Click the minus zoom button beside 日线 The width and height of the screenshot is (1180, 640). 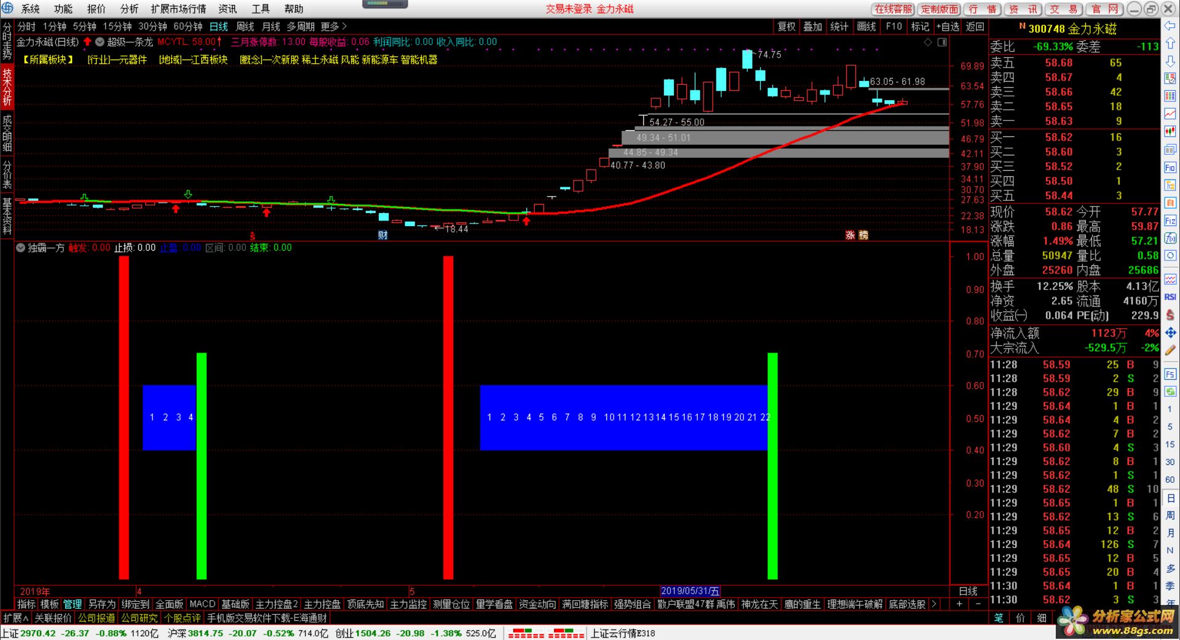click(978, 604)
